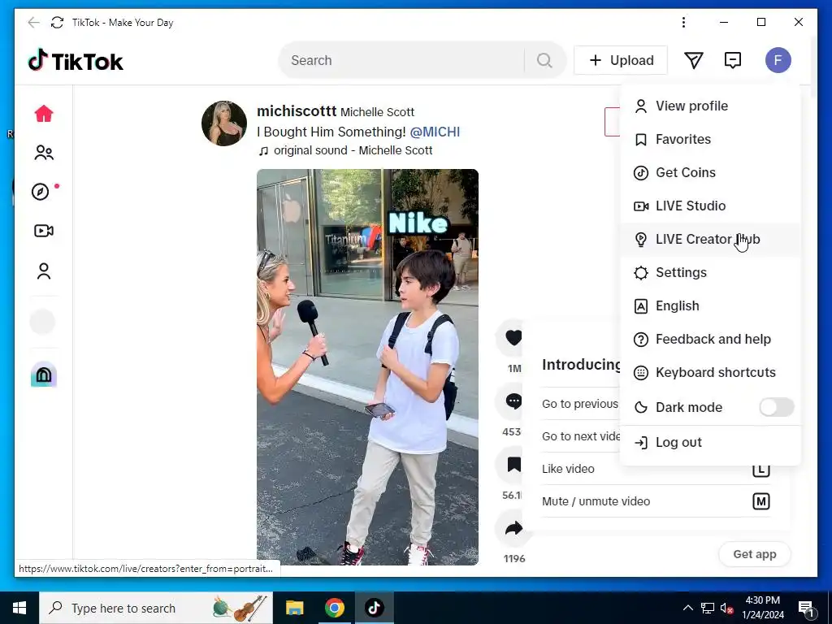The height and width of the screenshot is (624, 832).
Task: Open the Explore compass icon
Action: 41,192
